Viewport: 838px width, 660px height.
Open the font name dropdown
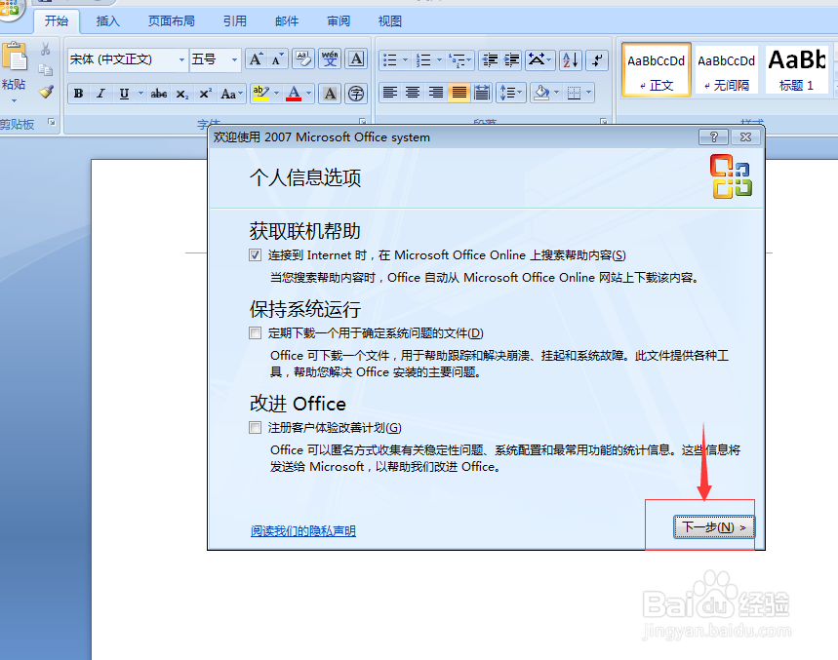181,59
